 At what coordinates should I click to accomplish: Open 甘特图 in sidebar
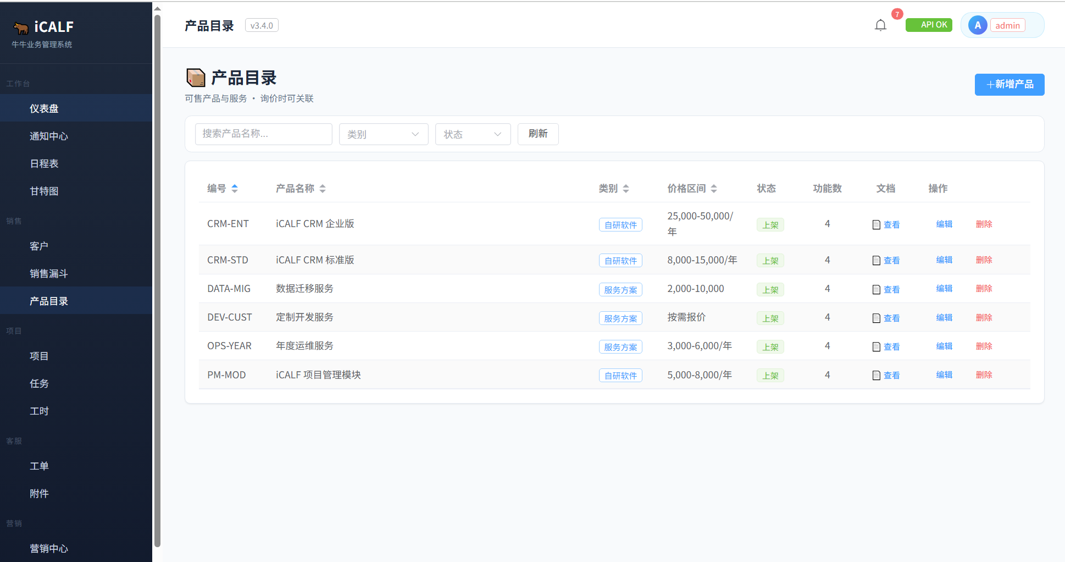(x=76, y=191)
